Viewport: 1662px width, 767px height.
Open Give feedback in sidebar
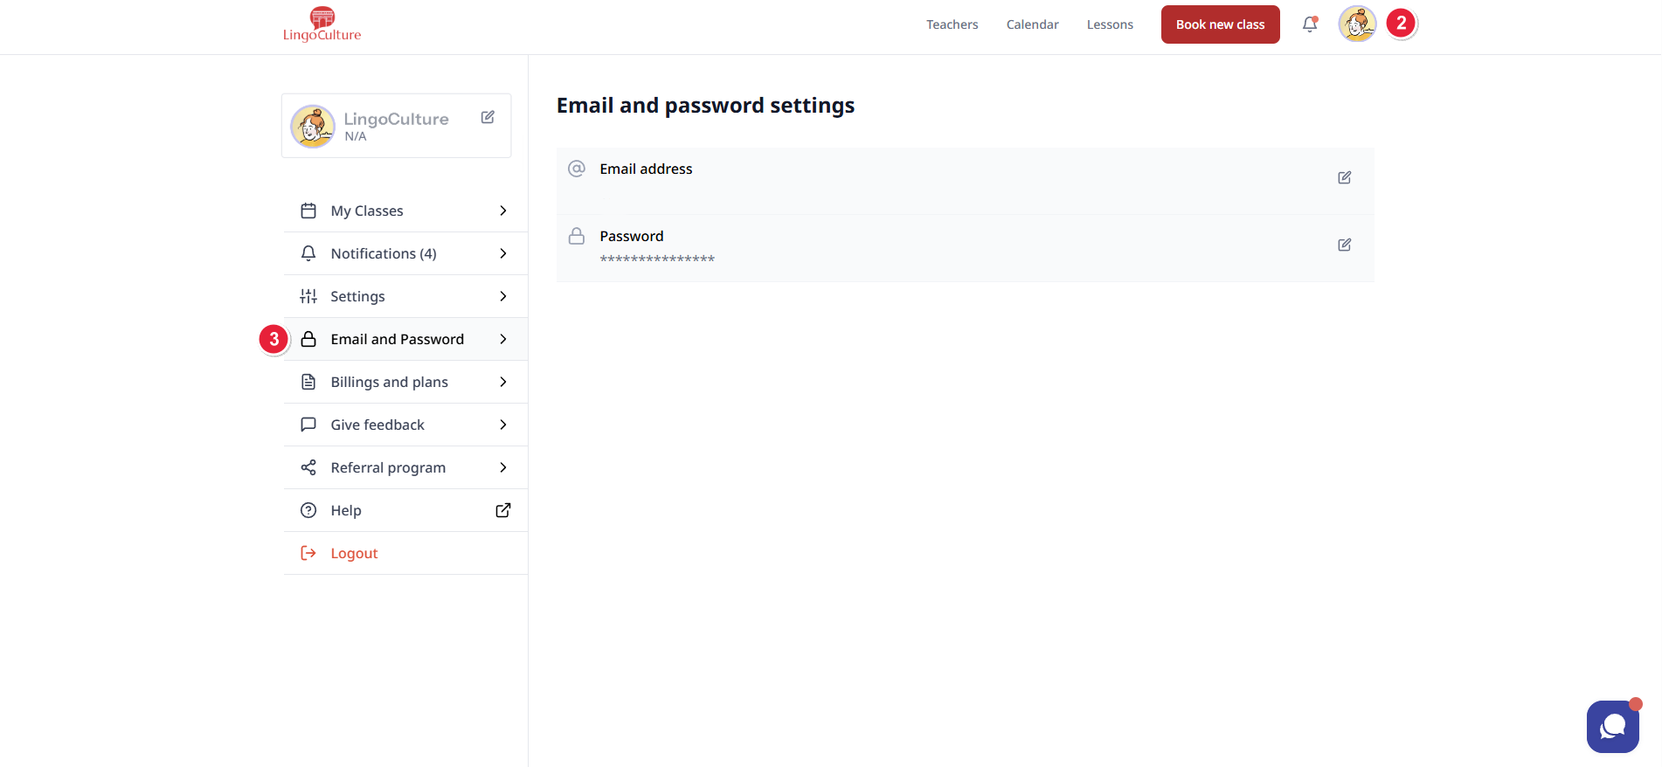click(377, 425)
